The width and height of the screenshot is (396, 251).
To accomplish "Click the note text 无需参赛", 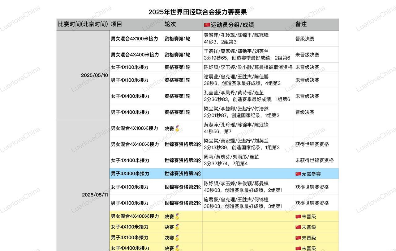I will tap(311, 174).
